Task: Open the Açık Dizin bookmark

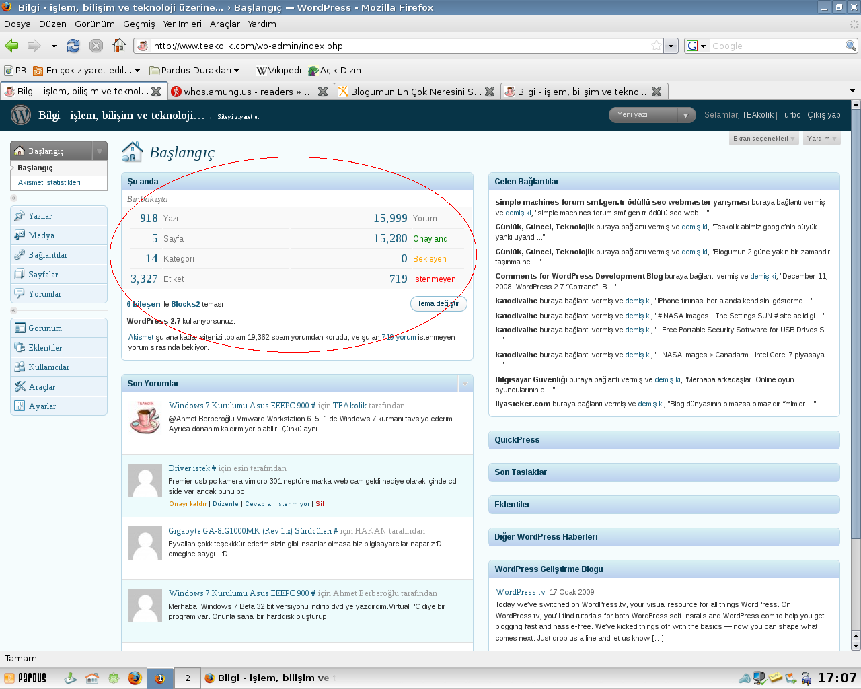Action: tap(334, 70)
